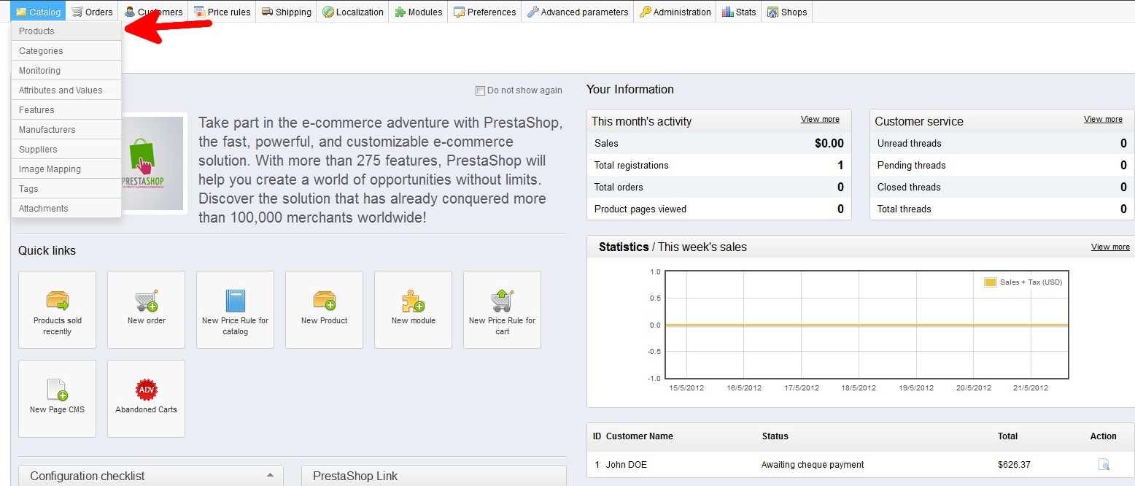View more of This month's activity
Viewport: 1135px width, 486px height.
click(820, 119)
